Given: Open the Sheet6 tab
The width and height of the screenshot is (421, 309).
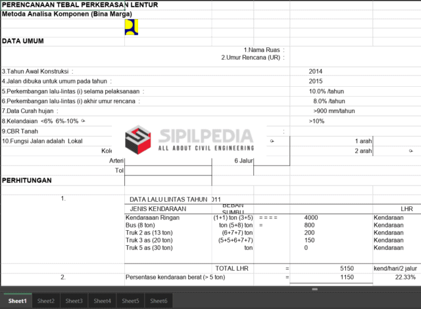Looking at the screenshot, I should 159,301.
